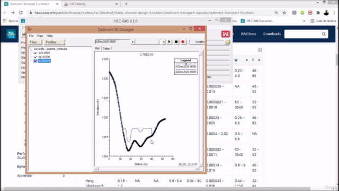Click the Sediment XS Changes window icon

point(30,29)
